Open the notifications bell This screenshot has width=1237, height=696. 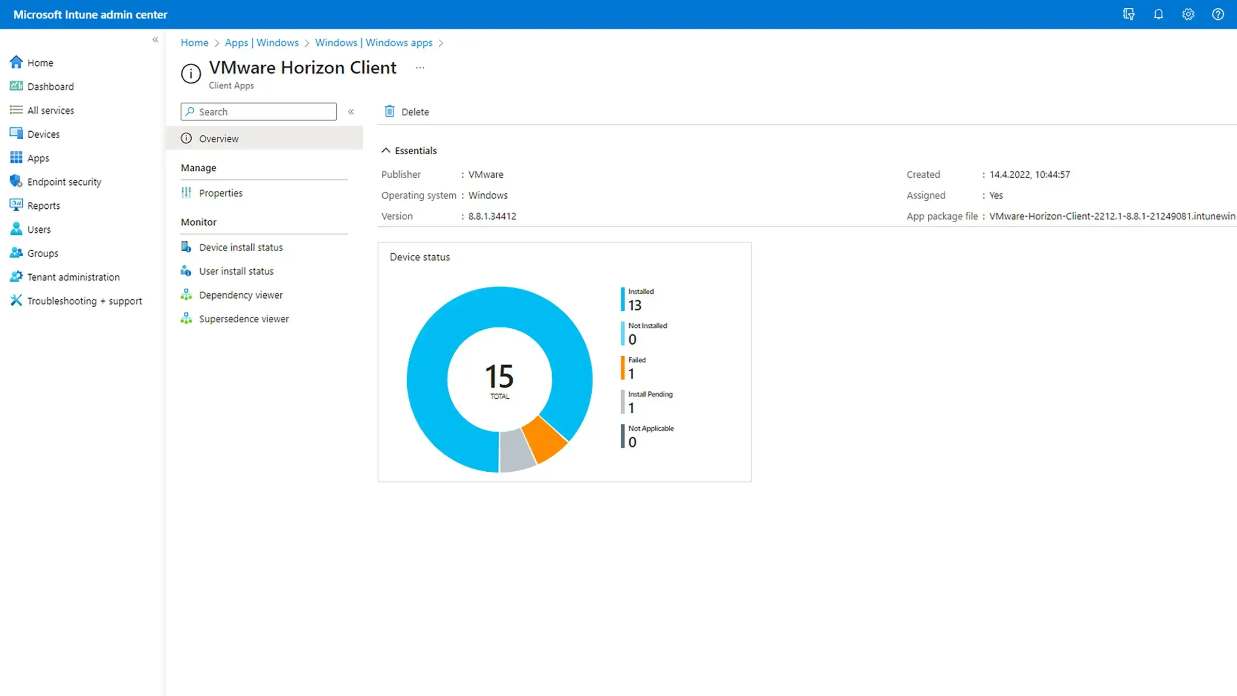click(x=1158, y=14)
